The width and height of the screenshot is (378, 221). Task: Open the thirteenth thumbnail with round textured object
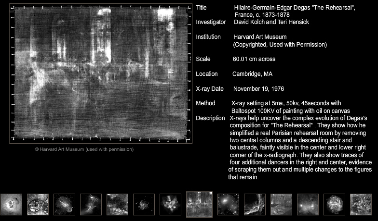tap(335, 205)
